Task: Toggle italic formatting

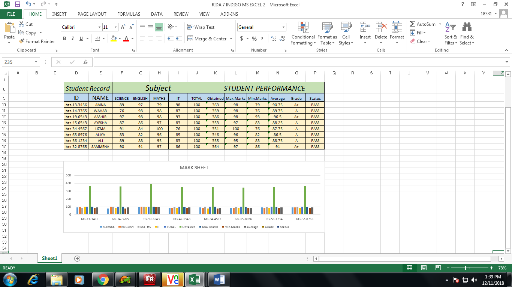Action: point(72,38)
